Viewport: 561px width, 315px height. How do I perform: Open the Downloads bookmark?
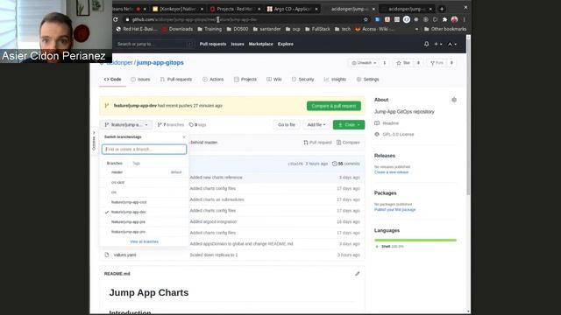pos(177,29)
